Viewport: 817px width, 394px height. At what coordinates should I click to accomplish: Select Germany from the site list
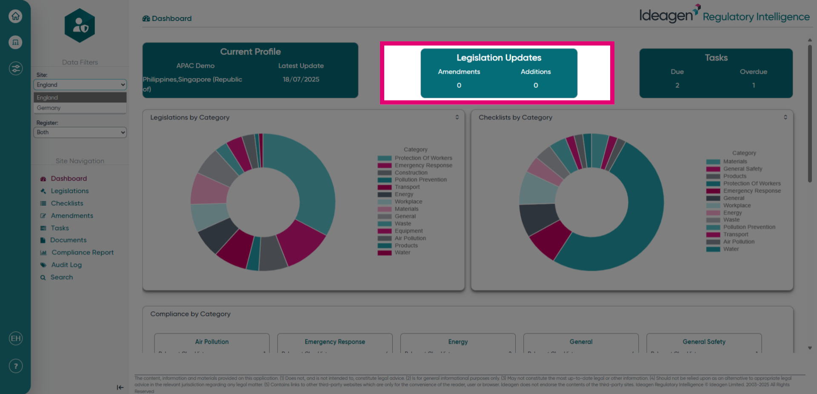tap(80, 108)
